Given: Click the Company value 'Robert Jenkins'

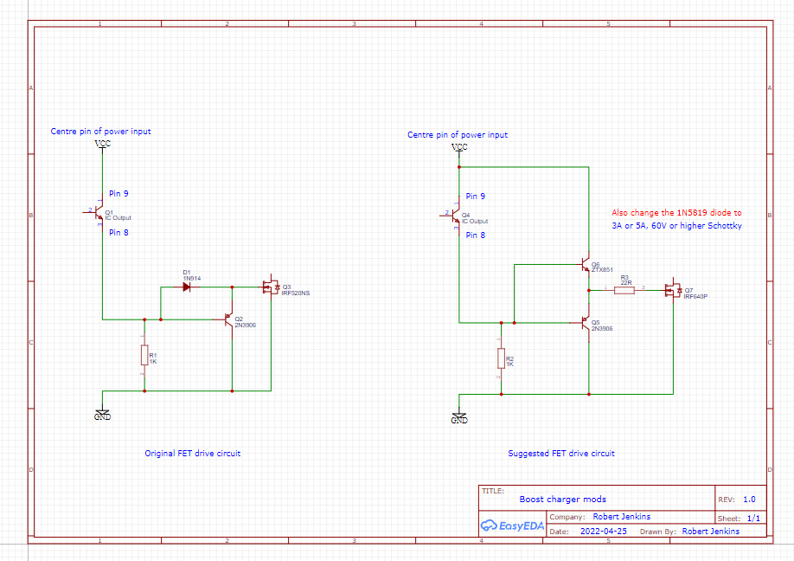Looking at the screenshot, I should pyautogui.click(x=622, y=516).
